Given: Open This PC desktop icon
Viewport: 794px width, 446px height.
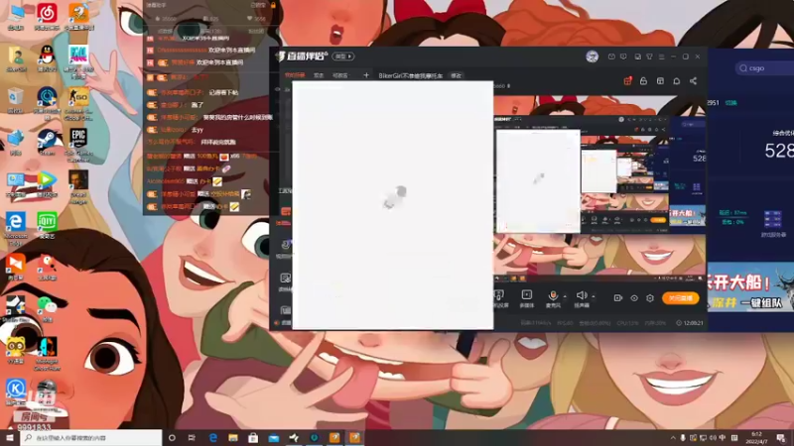Looking at the screenshot, I should click(16, 16).
